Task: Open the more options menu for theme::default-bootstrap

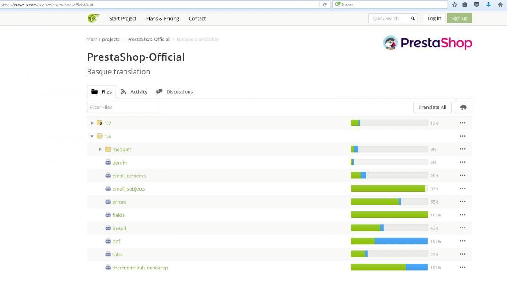Action: (462, 267)
